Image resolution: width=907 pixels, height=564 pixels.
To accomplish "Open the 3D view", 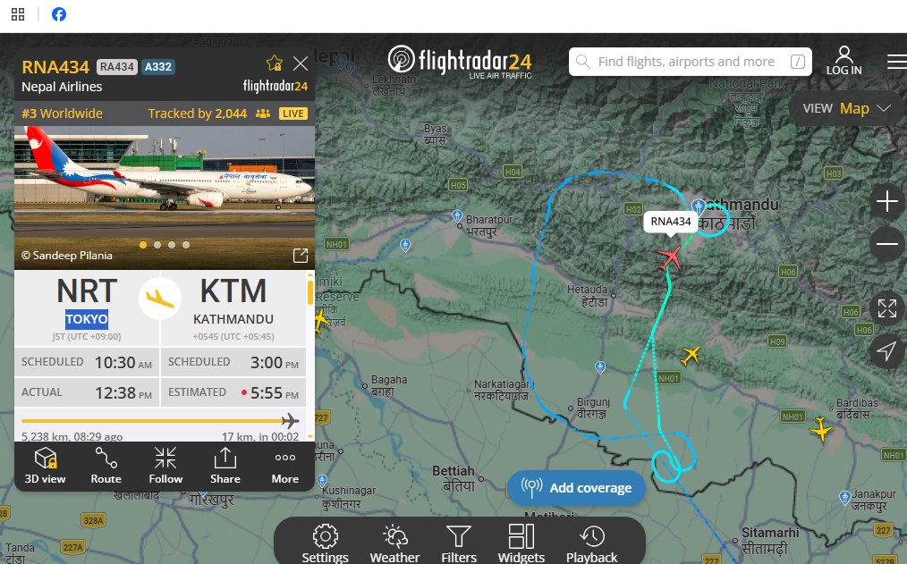I will click(45, 465).
